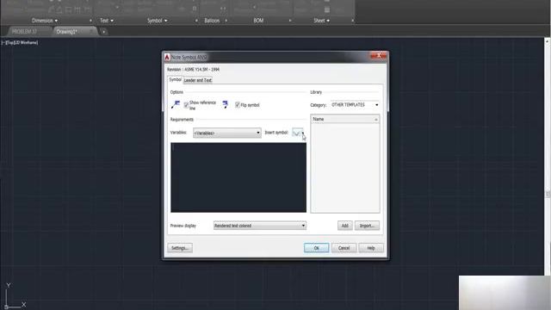Open the Category dropdown showing OTHER TEMPLATES

pyautogui.click(x=355, y=105)
